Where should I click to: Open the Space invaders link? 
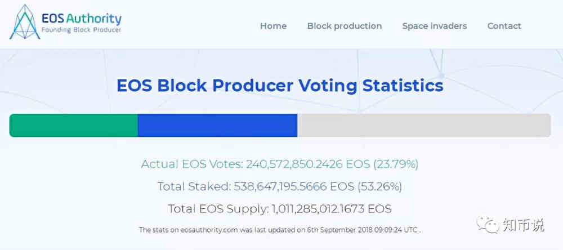[435, 26]
